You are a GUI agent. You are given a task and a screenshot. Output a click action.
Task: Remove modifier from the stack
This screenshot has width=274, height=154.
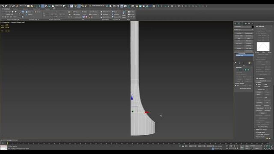coord(246,63)
